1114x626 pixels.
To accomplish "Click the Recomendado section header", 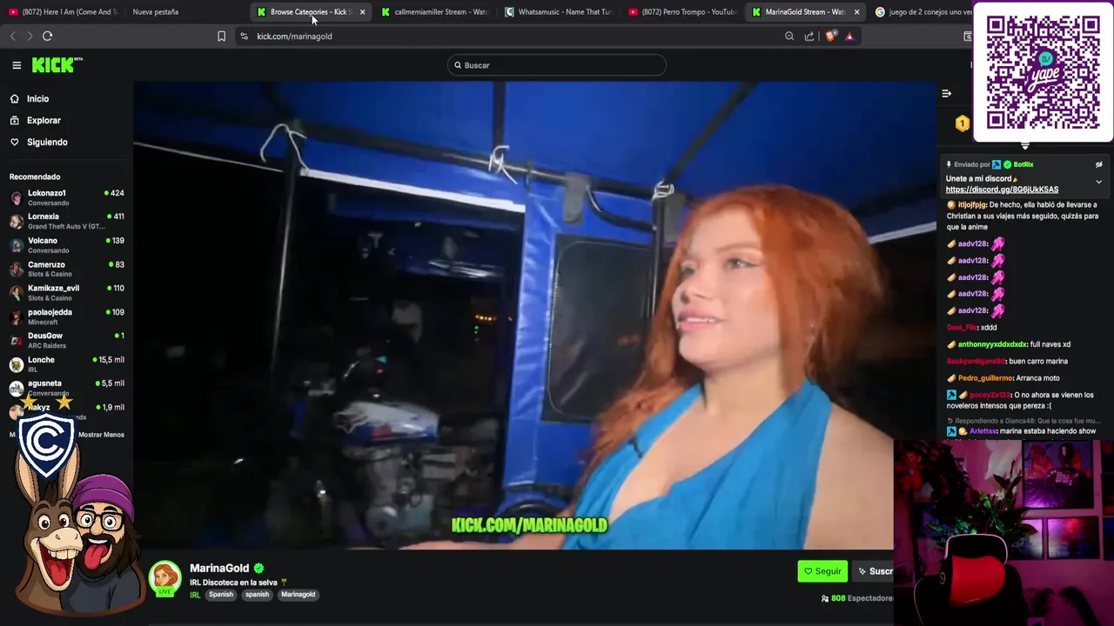I will [35, 177].
